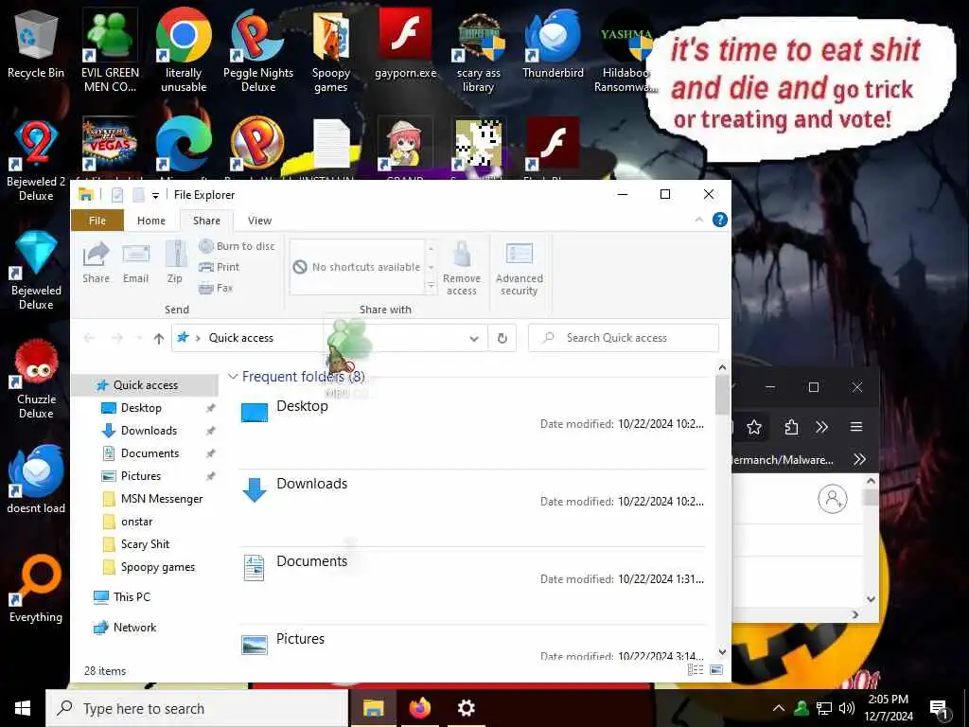969x727 pixels.
Task: Switch to Details view layout icon
Action: pos(696,670)
